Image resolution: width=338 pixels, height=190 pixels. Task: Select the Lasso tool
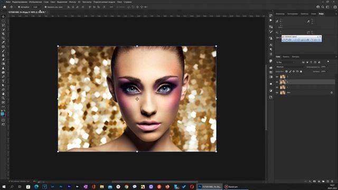(x=3, y=25)
